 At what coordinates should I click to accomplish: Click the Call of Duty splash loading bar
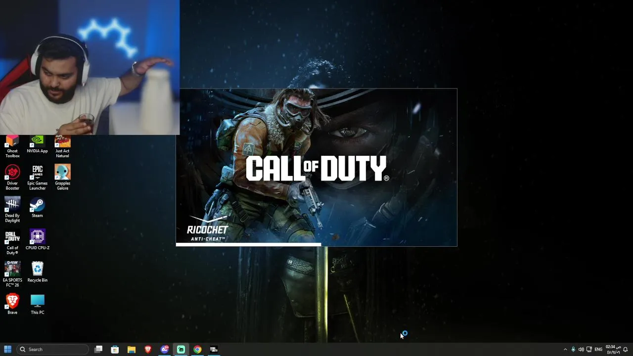coord(316,244)
